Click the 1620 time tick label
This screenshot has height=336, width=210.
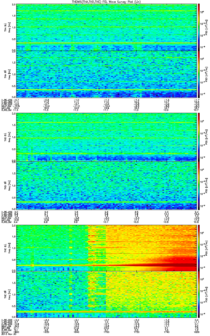coord(46,332)
